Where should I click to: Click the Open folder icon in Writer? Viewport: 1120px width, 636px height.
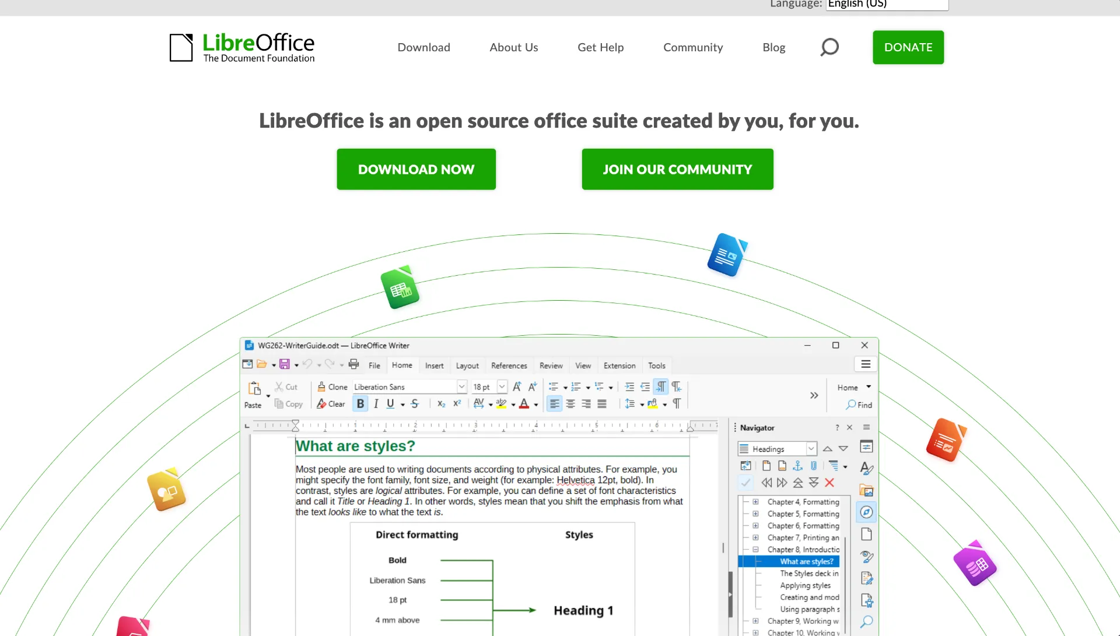(262, 364)
